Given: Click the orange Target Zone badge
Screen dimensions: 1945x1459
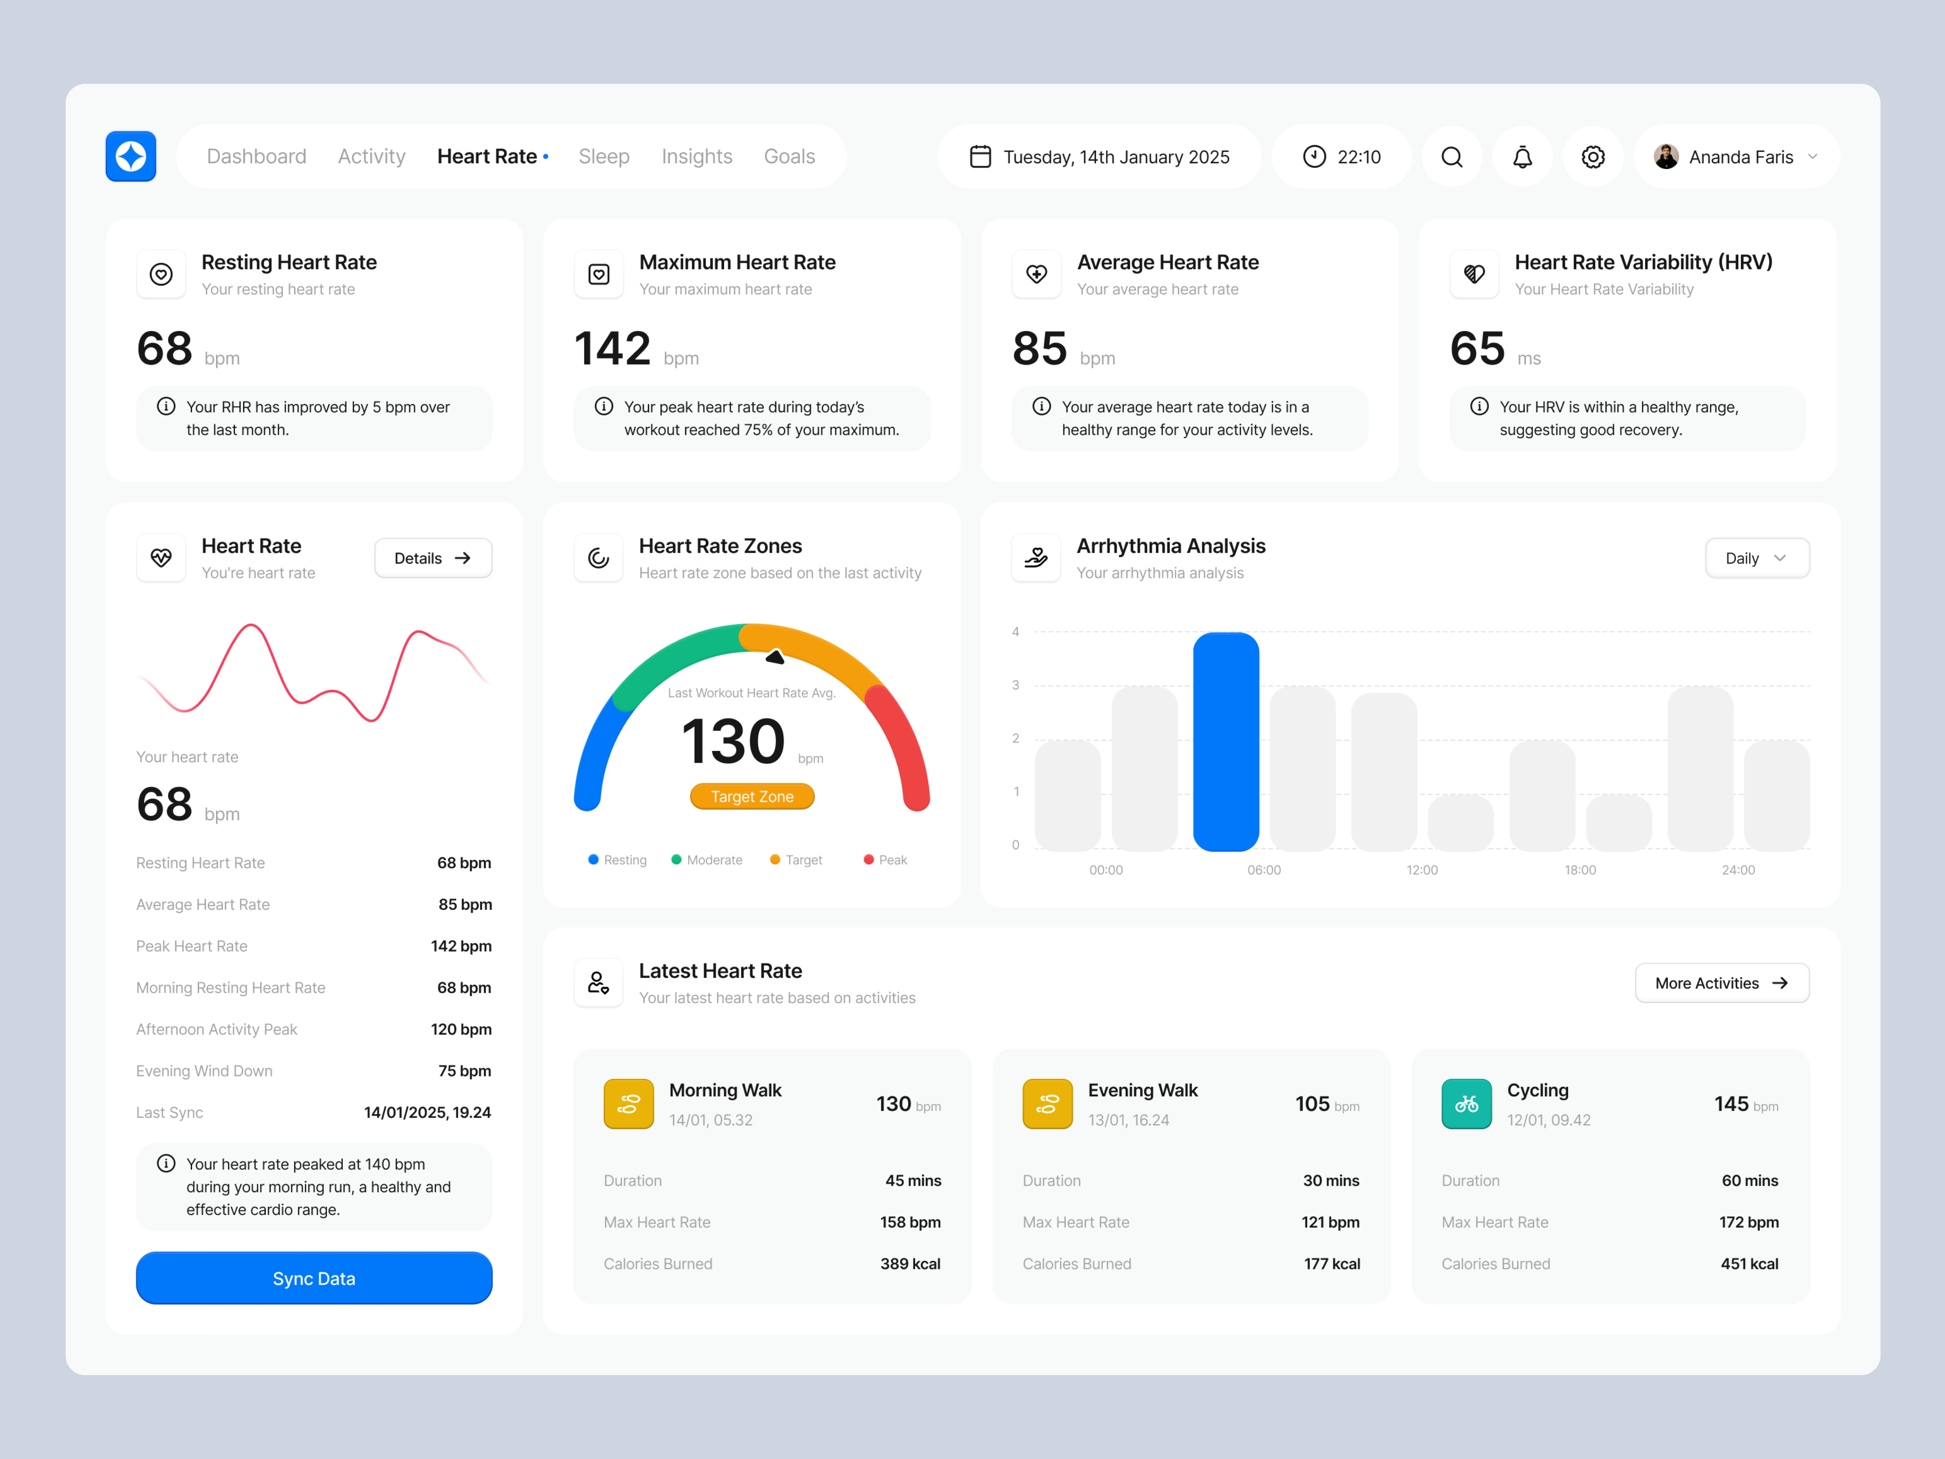Looking at the screenshot, I should [x=752, y=796].
